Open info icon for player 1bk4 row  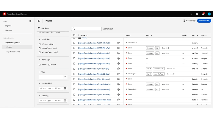pyautogui.click(x=118, y=43)
